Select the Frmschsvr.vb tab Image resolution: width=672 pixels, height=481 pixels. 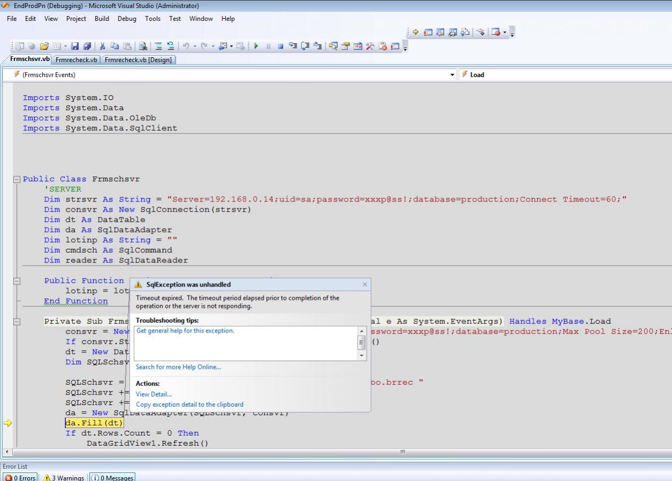[x=29, y=59]
